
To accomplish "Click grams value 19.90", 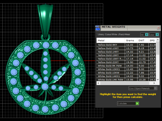I will click(130, 62).
